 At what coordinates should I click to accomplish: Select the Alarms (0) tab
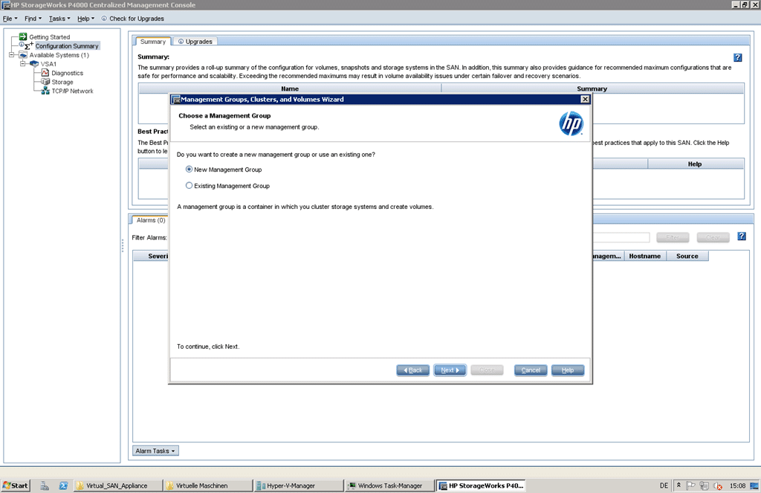pos(150,220)
